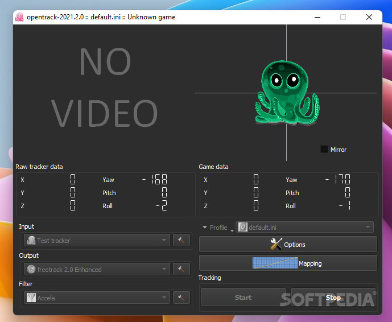Open the Mapping curves editor
Image resolution: width=392 pixels, height=322 pixels.
click(288, 263)
